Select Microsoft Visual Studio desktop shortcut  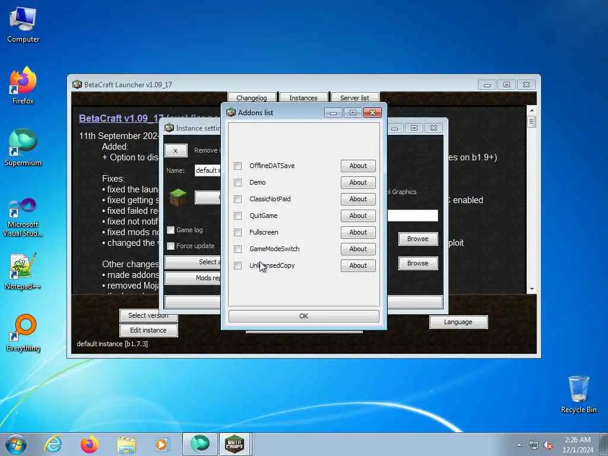[x=23, y=217]
